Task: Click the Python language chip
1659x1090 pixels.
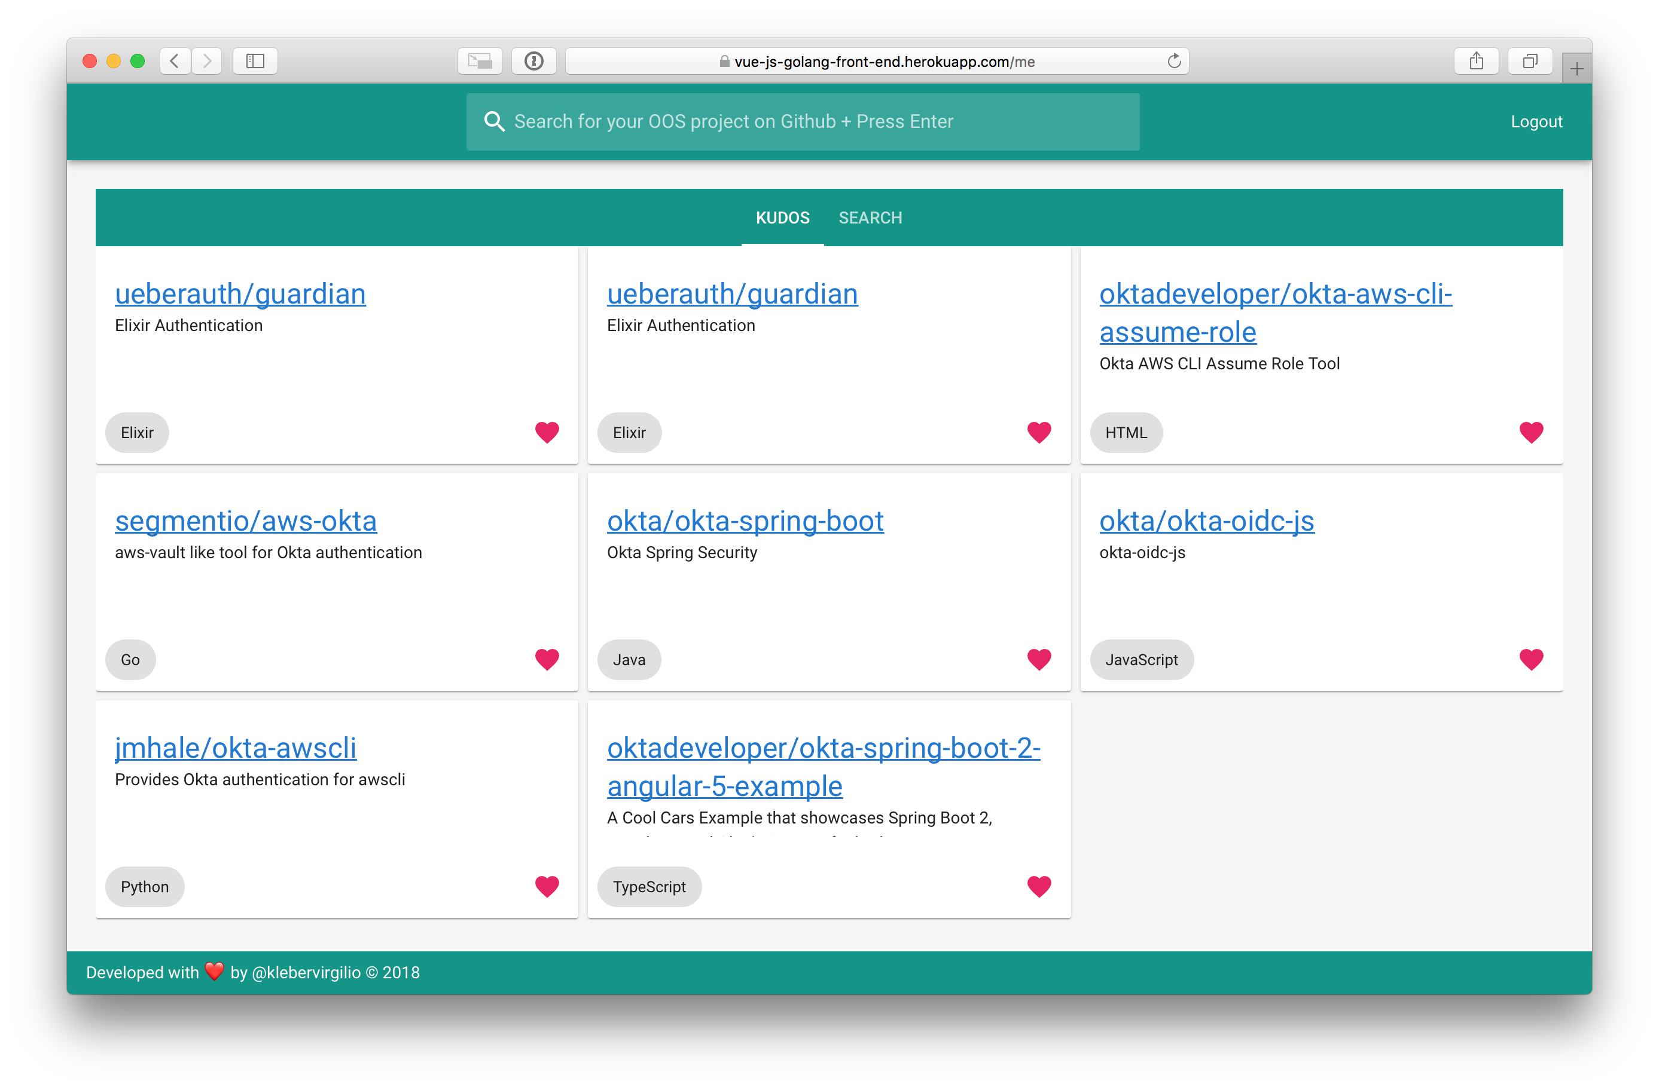Action: pos(145,887)
